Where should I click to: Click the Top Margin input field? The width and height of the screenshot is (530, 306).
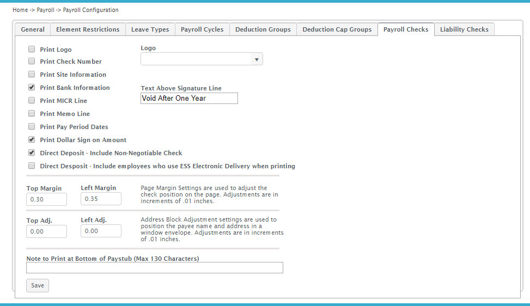pos(47,199)
